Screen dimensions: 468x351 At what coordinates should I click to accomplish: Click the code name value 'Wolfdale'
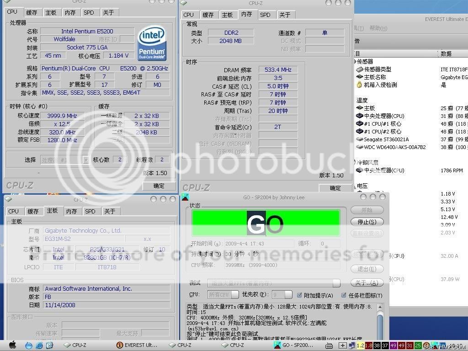[64, 39]
